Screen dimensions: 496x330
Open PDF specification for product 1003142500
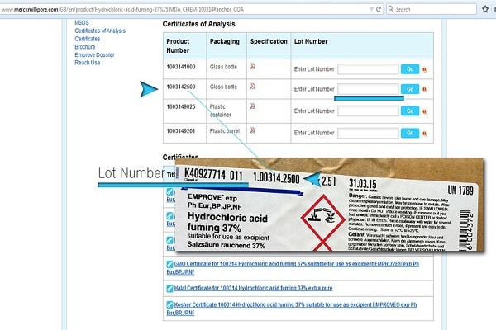coord(252,86)
